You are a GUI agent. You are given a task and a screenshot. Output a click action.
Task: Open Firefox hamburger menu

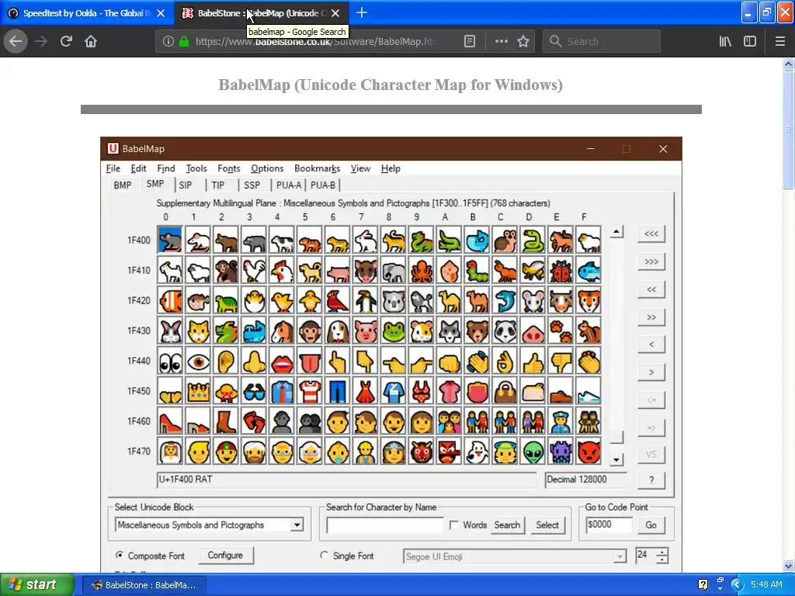779,41
